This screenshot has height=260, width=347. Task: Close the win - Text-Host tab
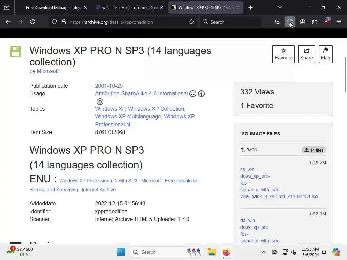(x=162, y=7)
